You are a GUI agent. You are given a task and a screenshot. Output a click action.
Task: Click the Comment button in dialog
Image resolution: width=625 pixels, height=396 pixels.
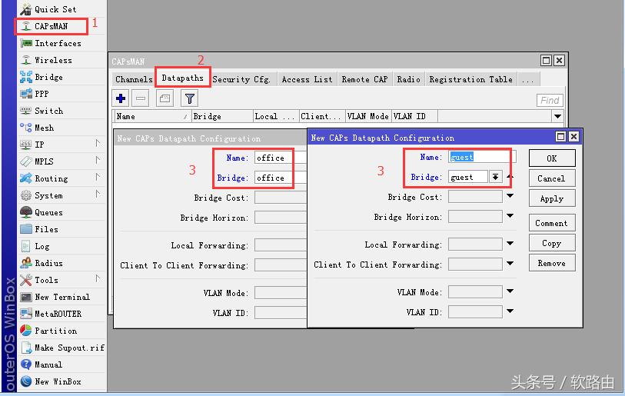tap(552, 223)
